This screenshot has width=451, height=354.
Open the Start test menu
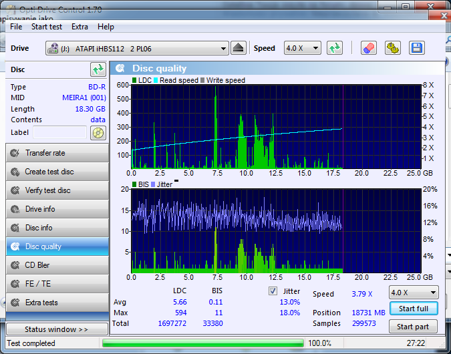(x=47, y=27)
